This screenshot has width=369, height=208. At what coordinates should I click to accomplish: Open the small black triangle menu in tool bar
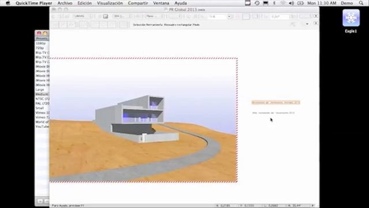307,24
